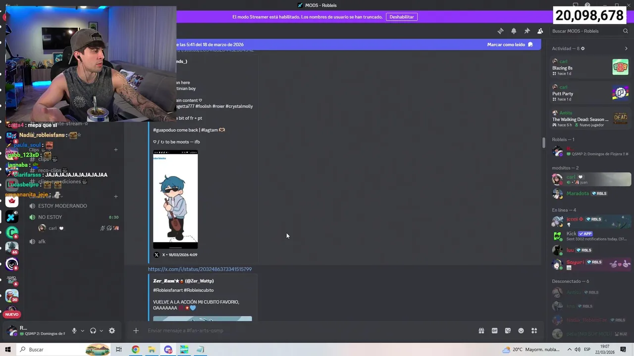This screenshot has height=356, width=634.
Task: Open the Threads icon in channel header
Action: [x=500, y=31]
